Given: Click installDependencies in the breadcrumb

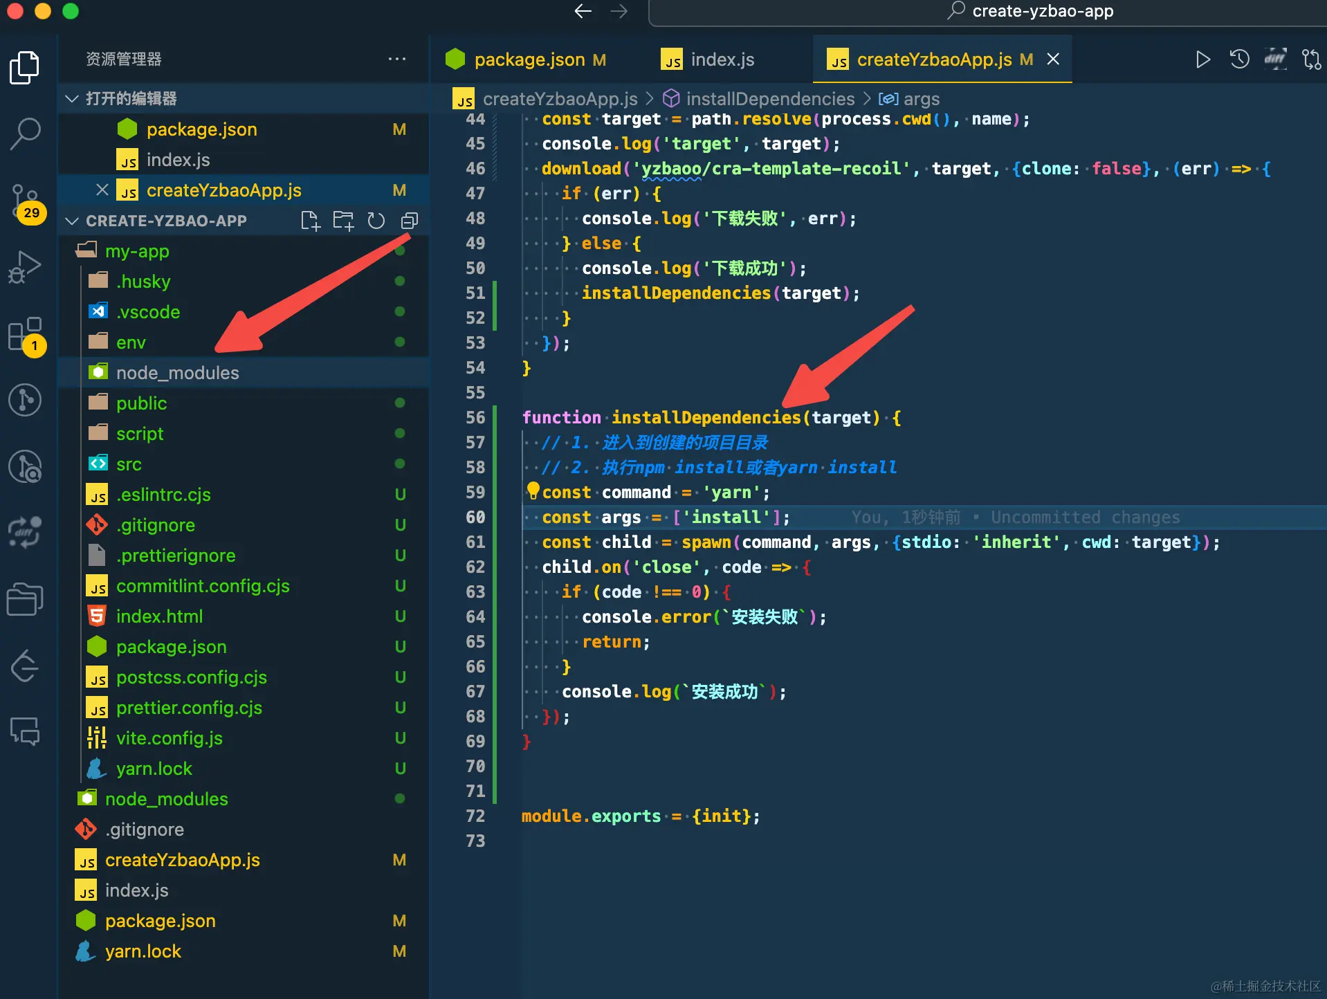Looking at the screenshot, I should 771,99.
